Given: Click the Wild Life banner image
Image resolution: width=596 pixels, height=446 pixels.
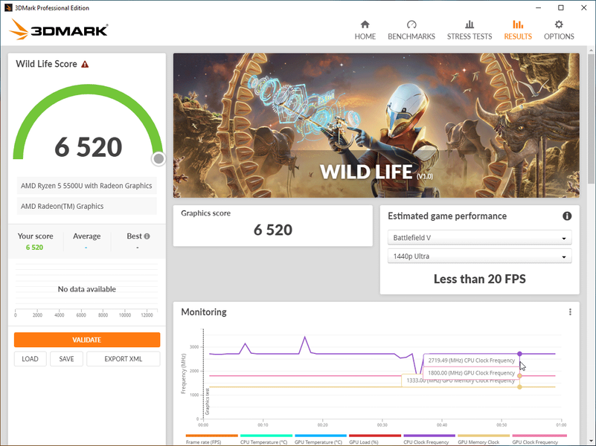Looking at the screenshot, I should pyautogui.click(x=376, y=126).
